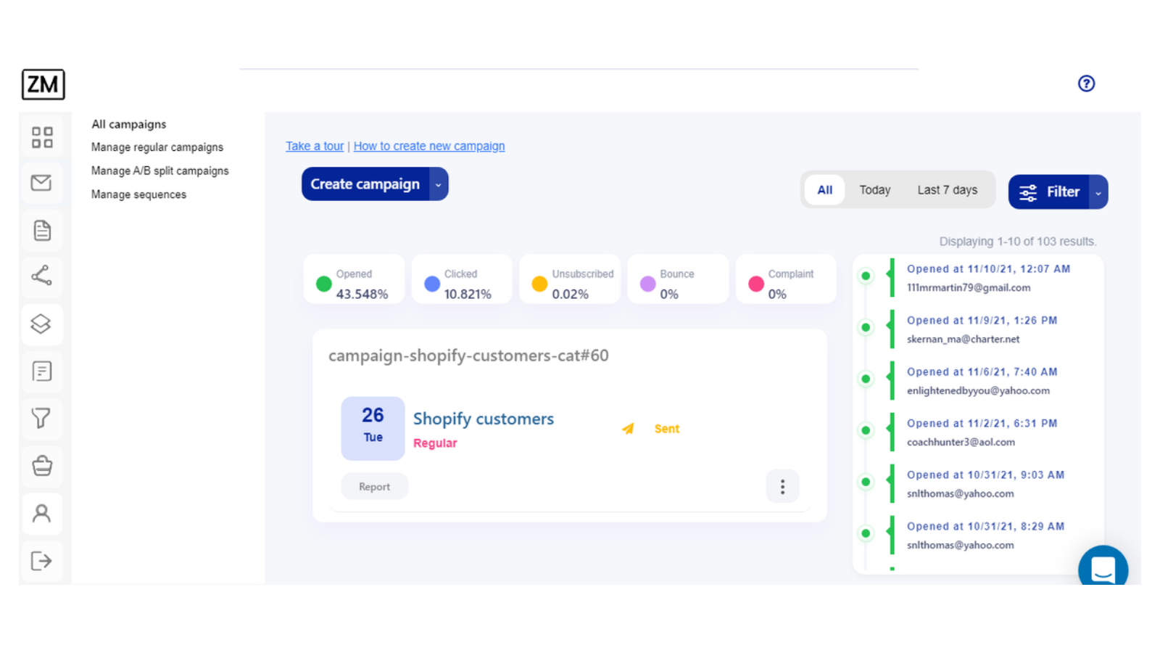
Task: Click the pink Complaint stat dot
Action: (756, 284)
